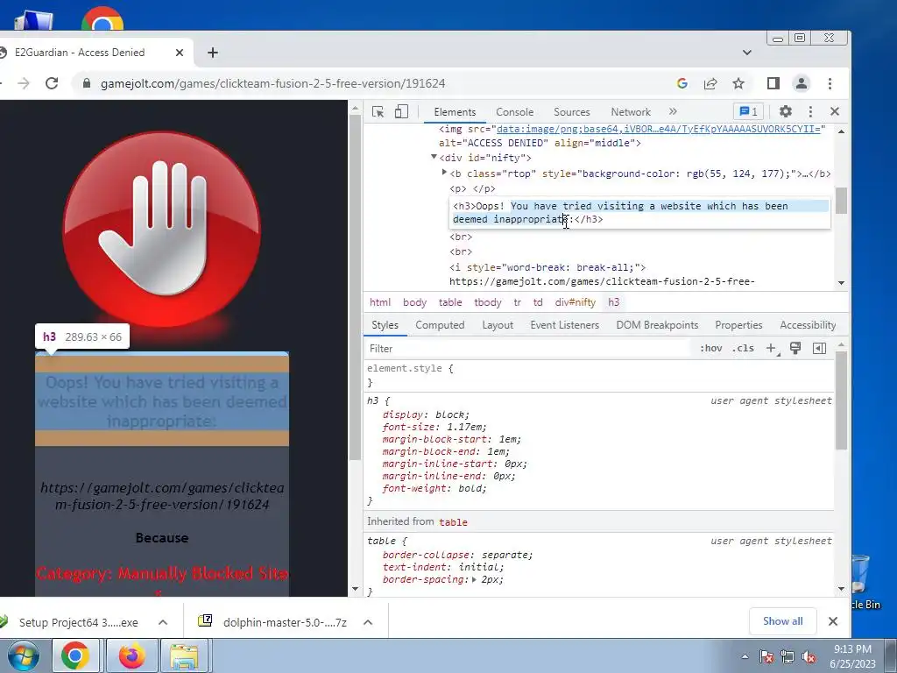Switch to the Console tab
897x673 pixels.
point(515,112)
